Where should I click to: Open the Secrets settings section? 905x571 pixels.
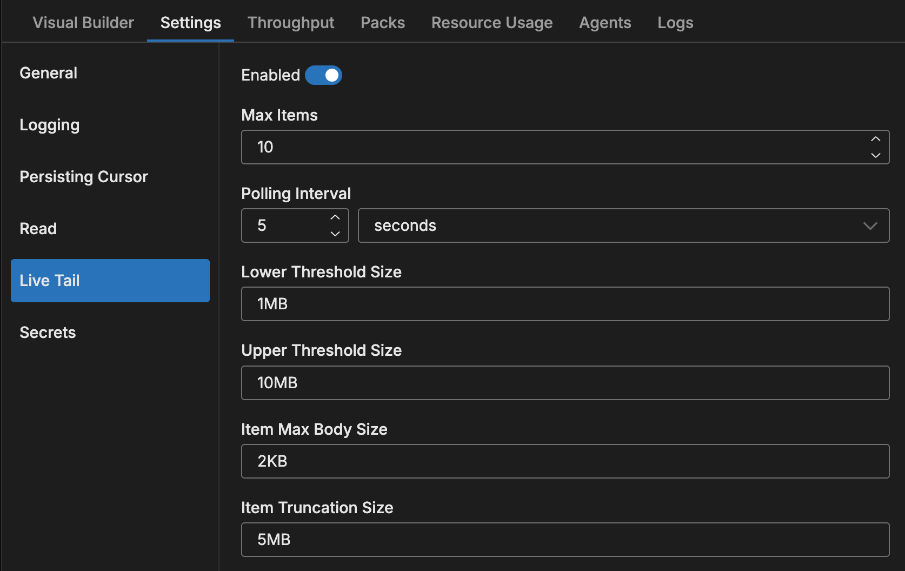pos(48,332)
